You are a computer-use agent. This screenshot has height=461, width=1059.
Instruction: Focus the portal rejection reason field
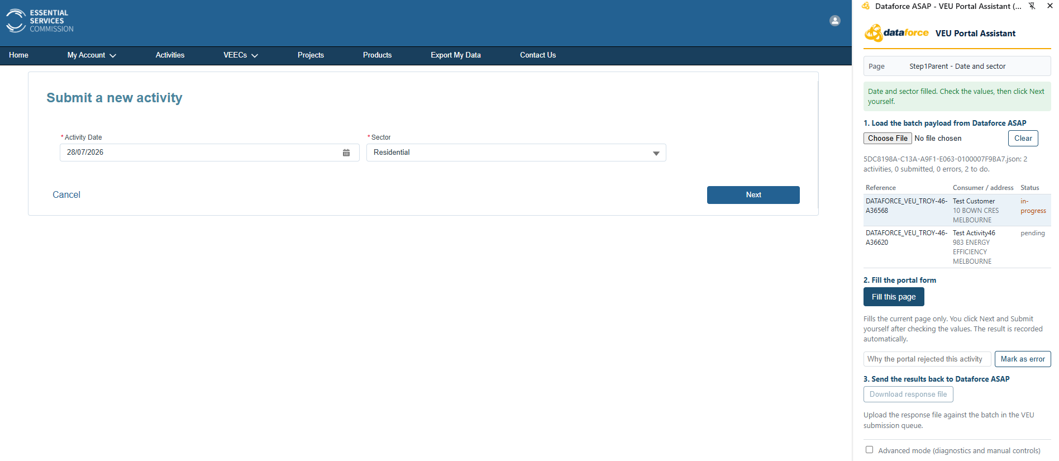tap(927, 359)
